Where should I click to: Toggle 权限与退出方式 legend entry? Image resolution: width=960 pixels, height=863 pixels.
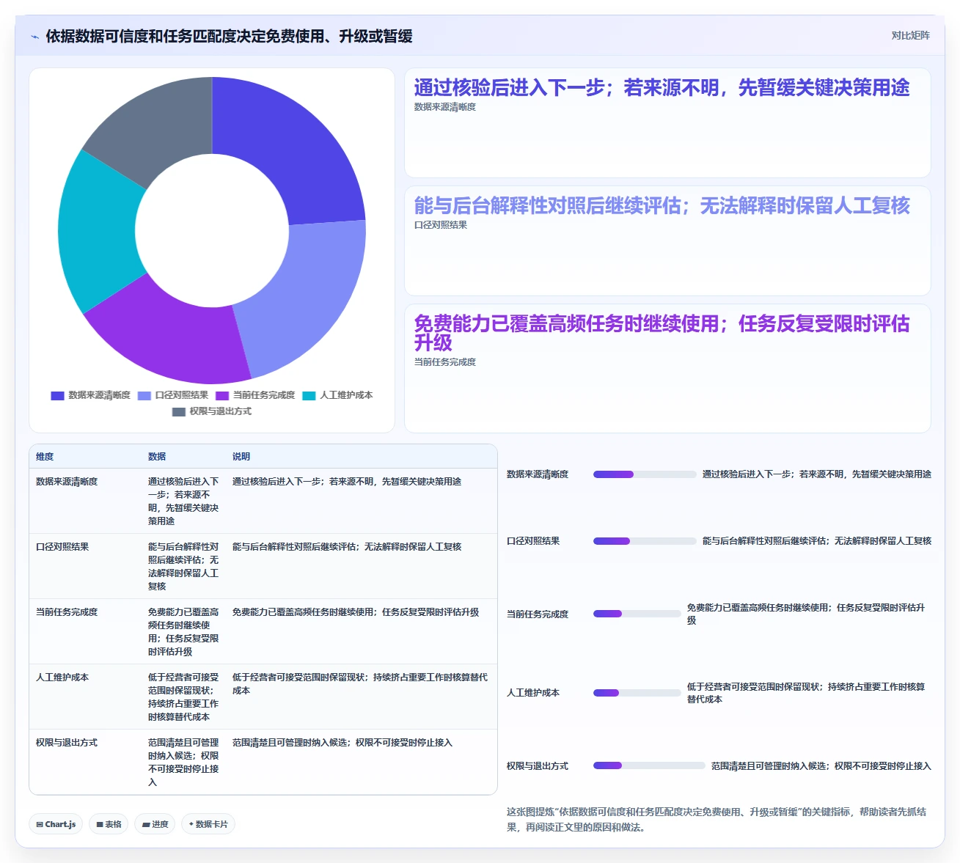(x=211, y=411)
